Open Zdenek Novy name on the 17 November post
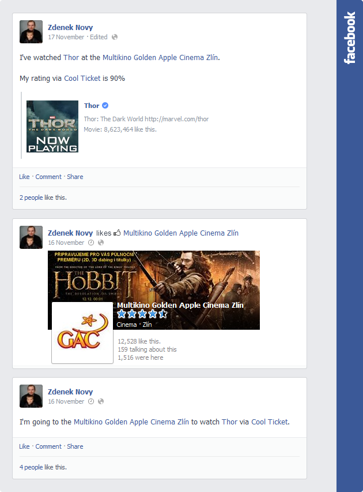Screen dimensions: 363x492 coord(70,27)
